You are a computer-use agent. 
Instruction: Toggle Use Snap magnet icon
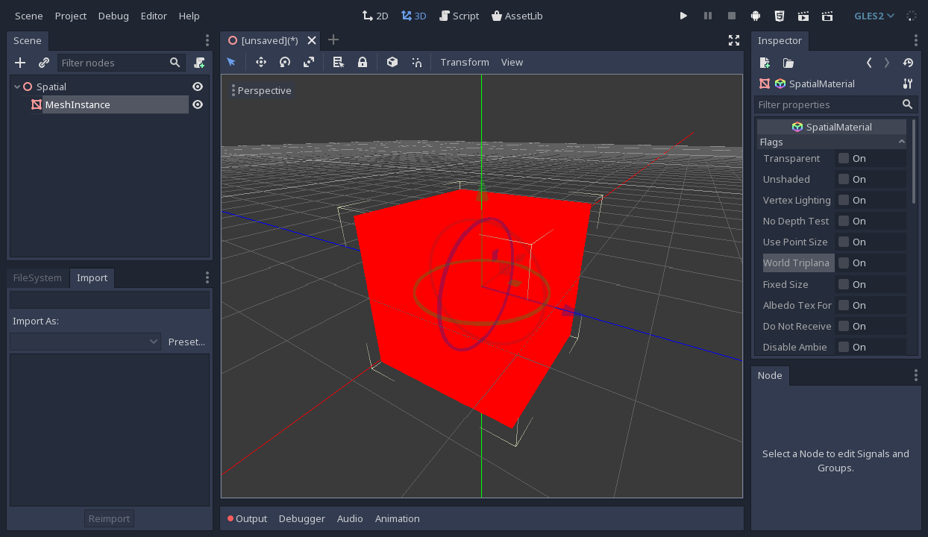click(416, 62)
